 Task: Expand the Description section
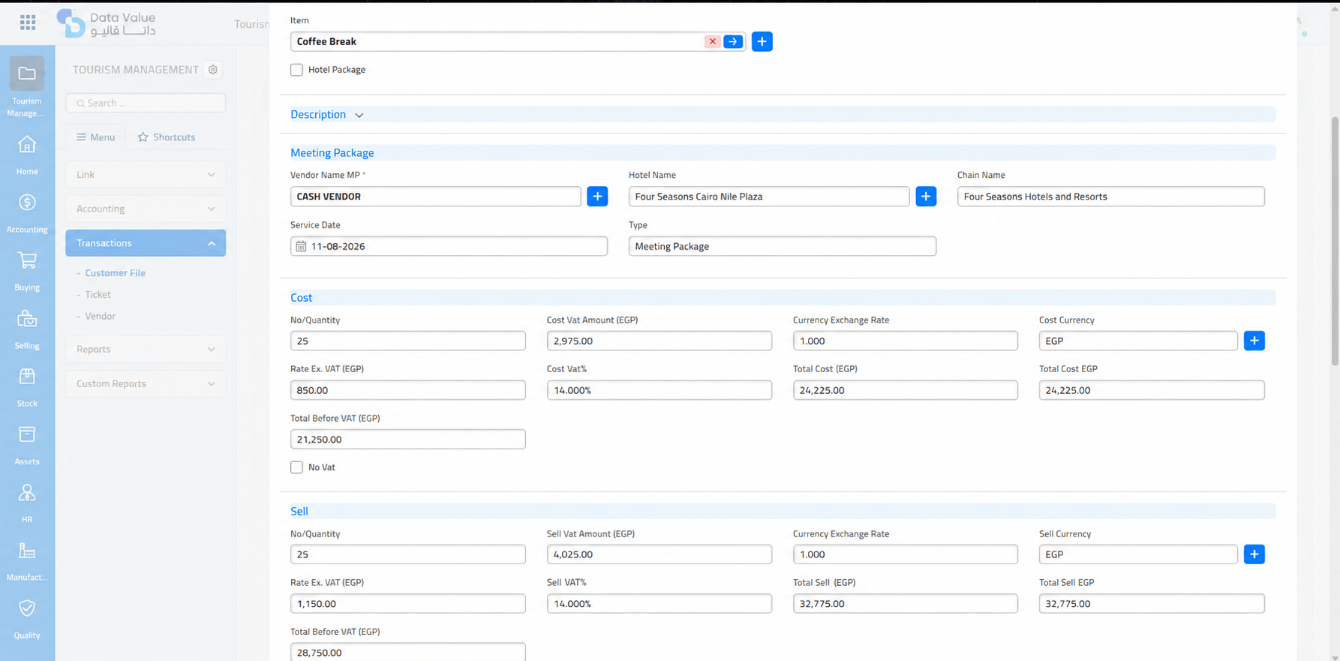(327, 115)
